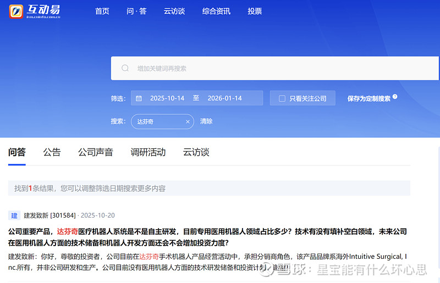
Task: Click 保存为定制搜索 link
Action: [x=369, y=99]
